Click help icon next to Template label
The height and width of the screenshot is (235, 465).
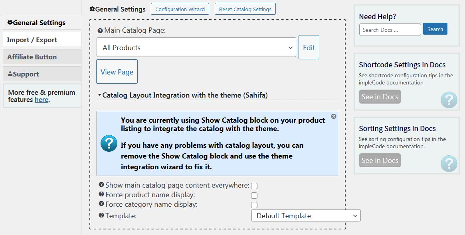point(101,215)
